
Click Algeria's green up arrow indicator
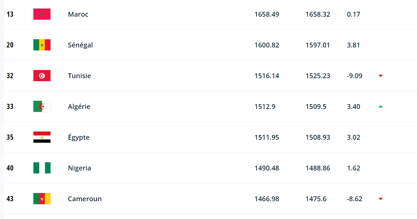pos(381,107)
